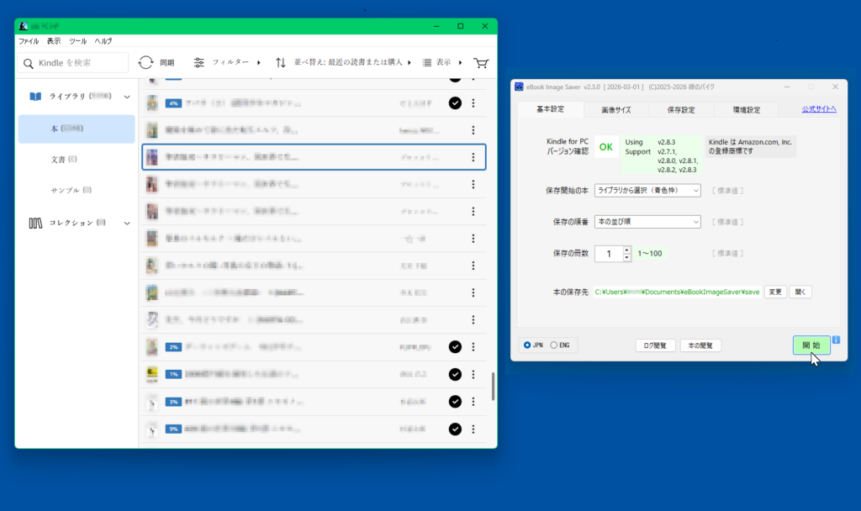Image resolution: width=861 pixels, height=511 pixels.
Task: Open the 保存開始の本 dropdown
Action: [x=647, y=191]
